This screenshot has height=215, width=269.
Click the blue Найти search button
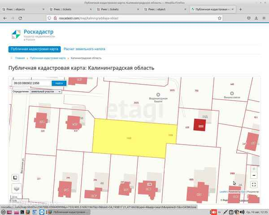(59, 83)
